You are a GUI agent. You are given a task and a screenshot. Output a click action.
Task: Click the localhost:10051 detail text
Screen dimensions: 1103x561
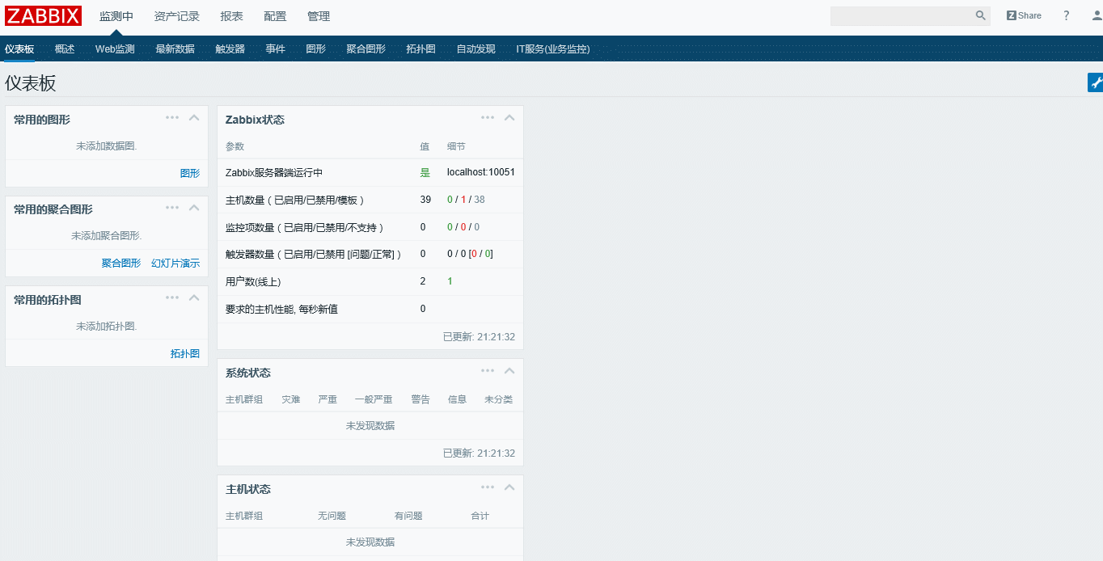pyautogui.click(x=481, y=172)
